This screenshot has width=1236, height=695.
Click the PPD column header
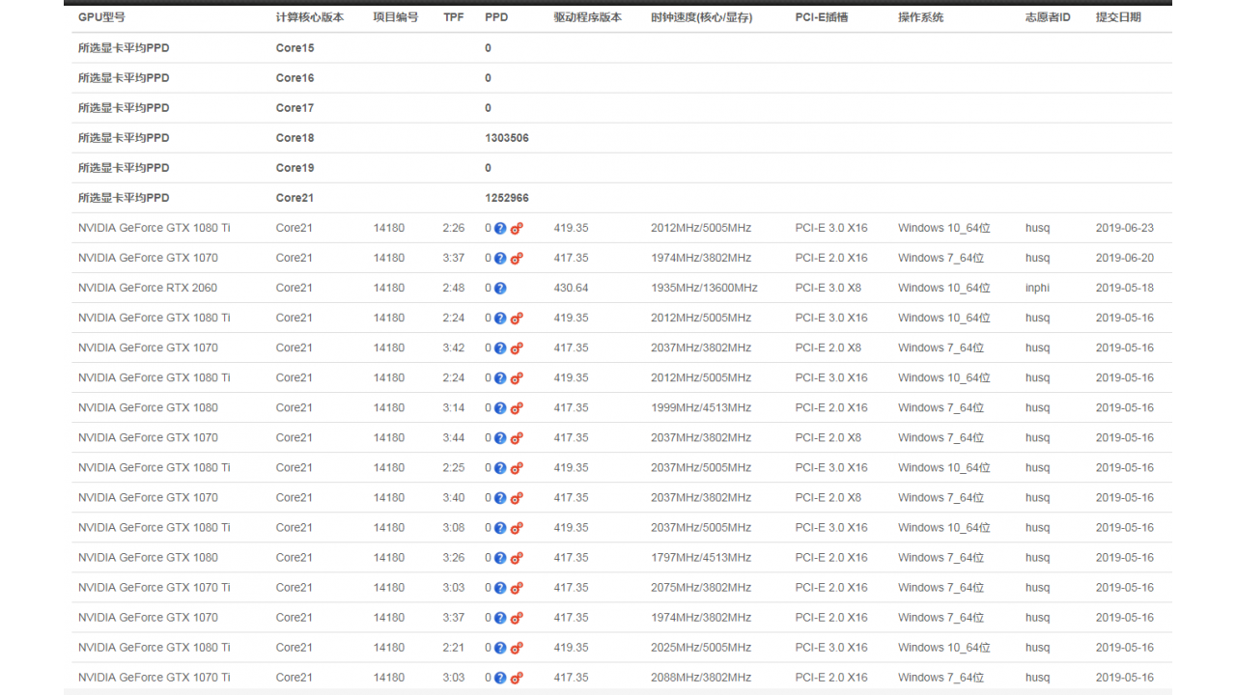point(496,17)
